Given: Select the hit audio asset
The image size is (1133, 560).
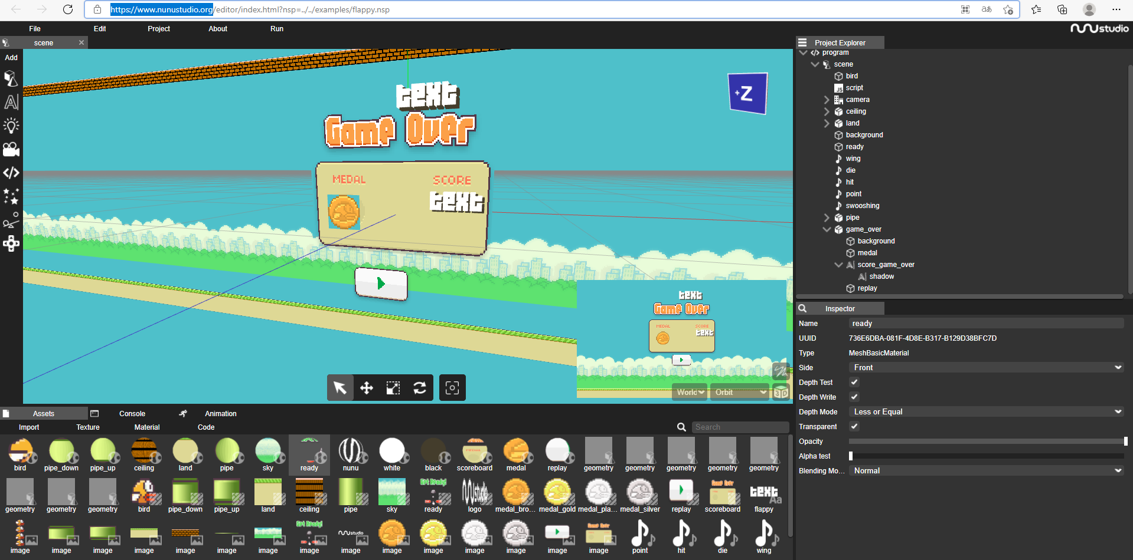Looking at the screenshot, I should click(681, 537).
